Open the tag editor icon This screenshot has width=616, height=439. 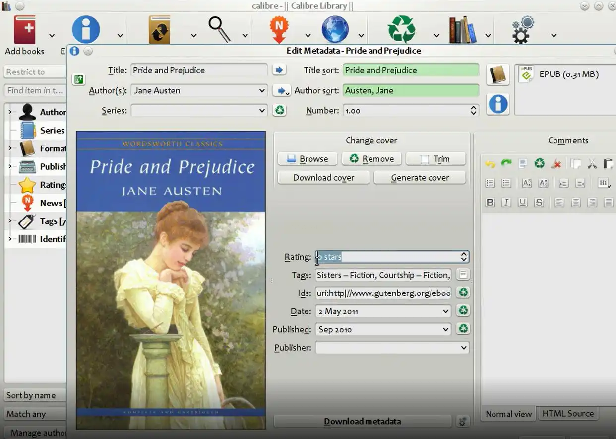click(x=463, y=275)
